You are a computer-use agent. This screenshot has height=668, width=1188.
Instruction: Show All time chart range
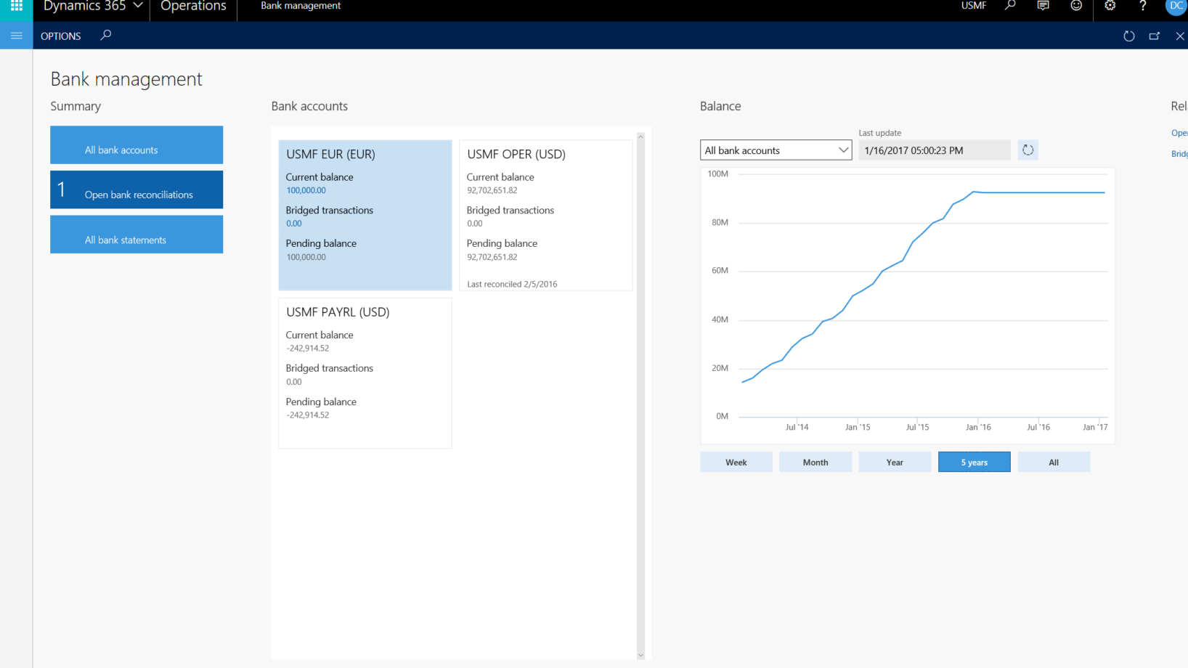(1054, 462)
